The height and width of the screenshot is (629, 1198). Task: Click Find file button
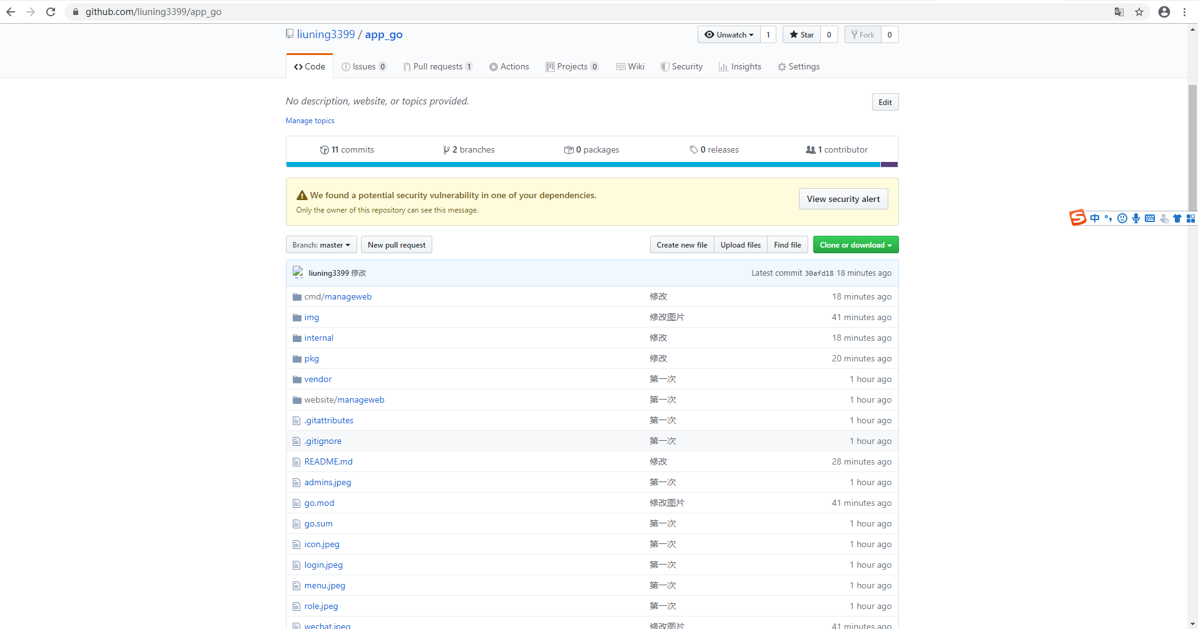(788, 244)
